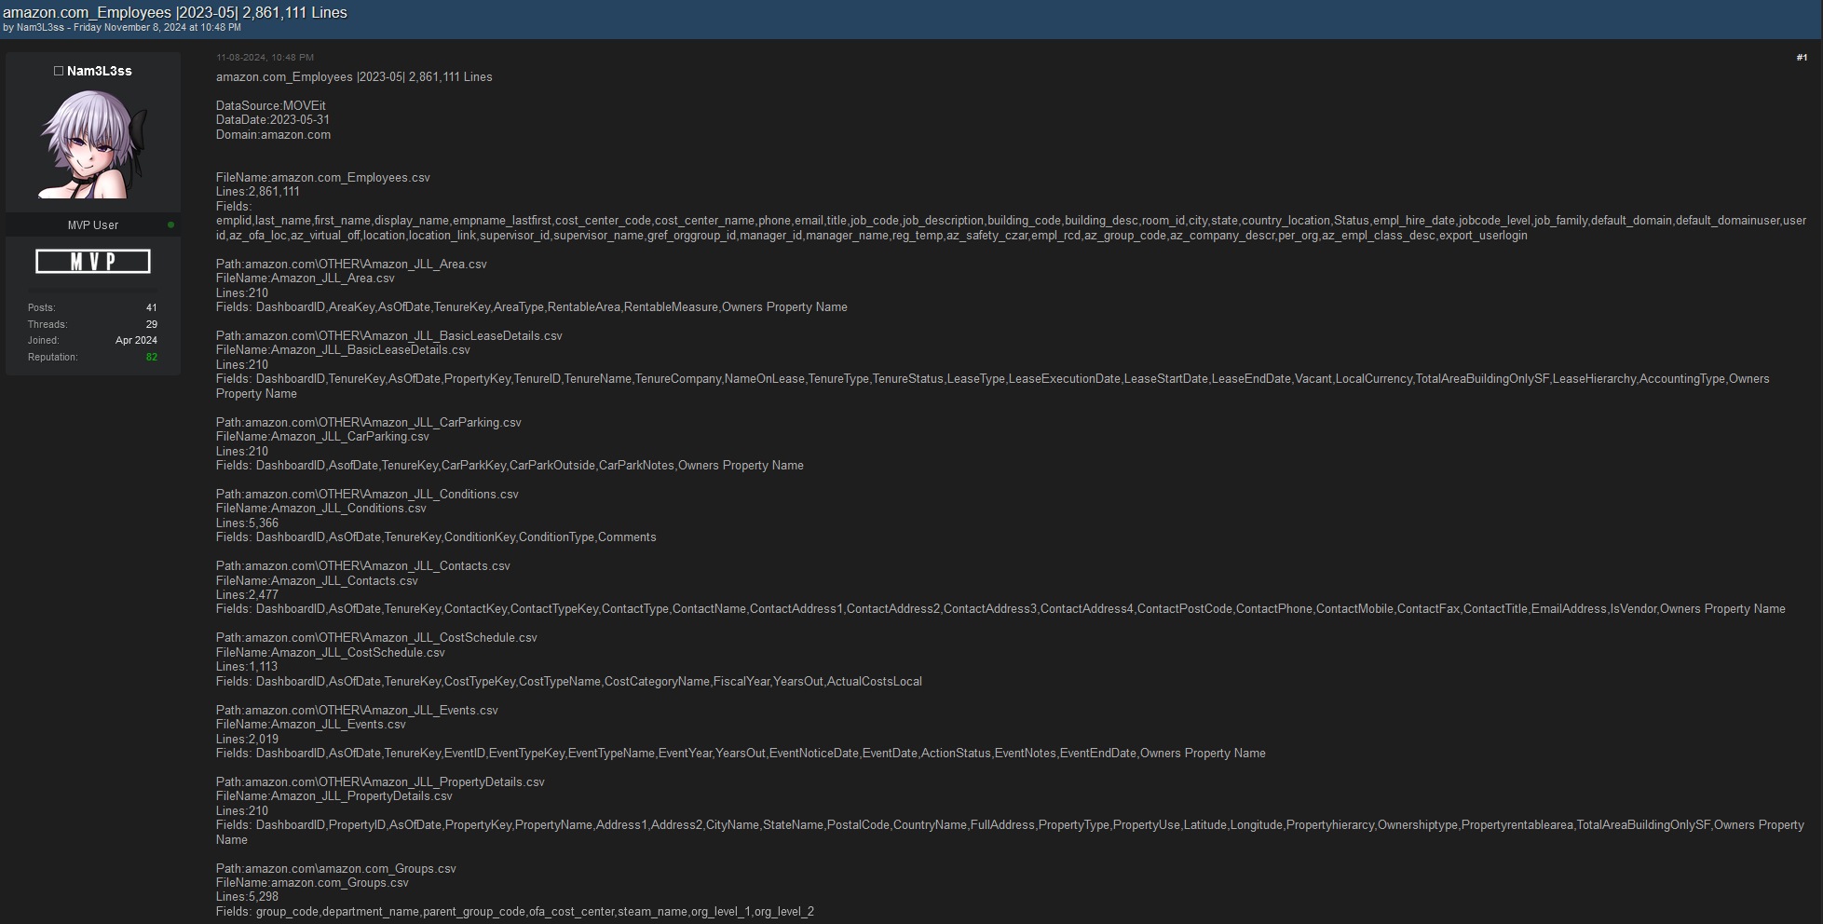Viewport: 1823px width, 924px height.
Task: Open the Nam3L3ss avatar image
Action: 93,143
